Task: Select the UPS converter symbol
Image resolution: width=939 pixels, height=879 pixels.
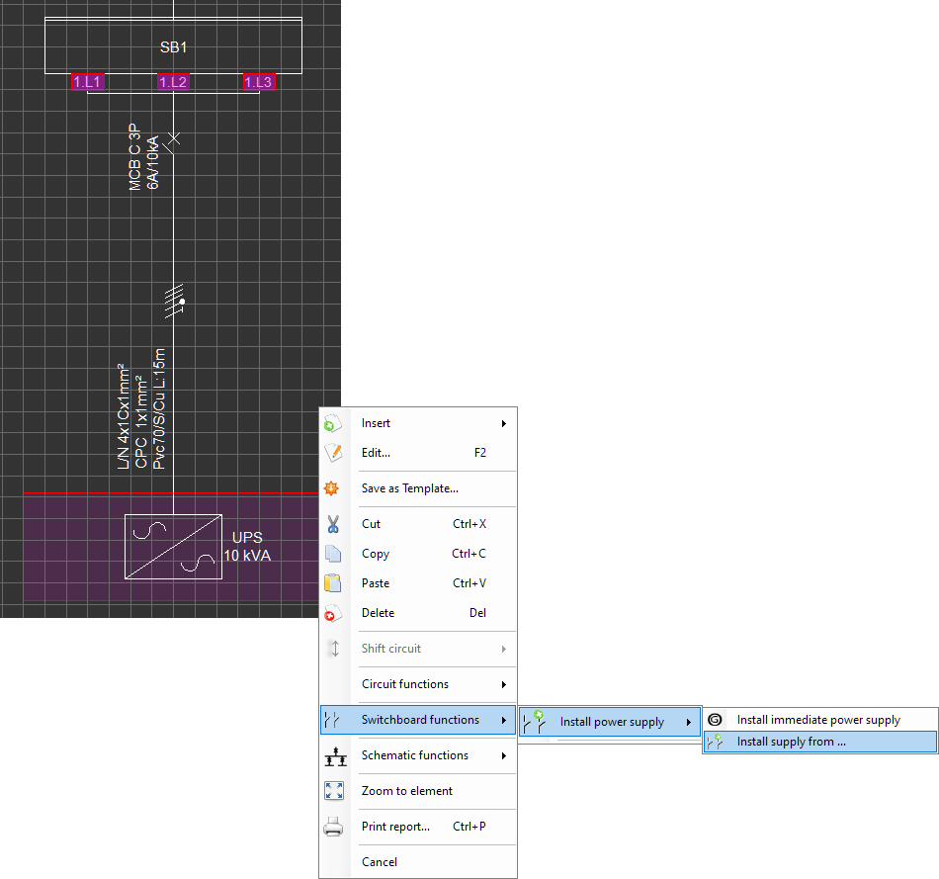Action: coord(173,547)
